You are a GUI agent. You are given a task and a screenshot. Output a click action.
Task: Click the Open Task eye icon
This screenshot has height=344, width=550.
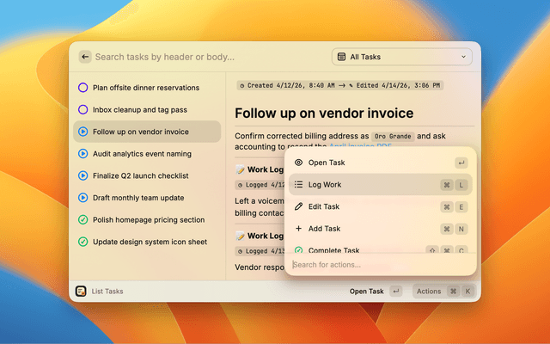pos(298,163)
